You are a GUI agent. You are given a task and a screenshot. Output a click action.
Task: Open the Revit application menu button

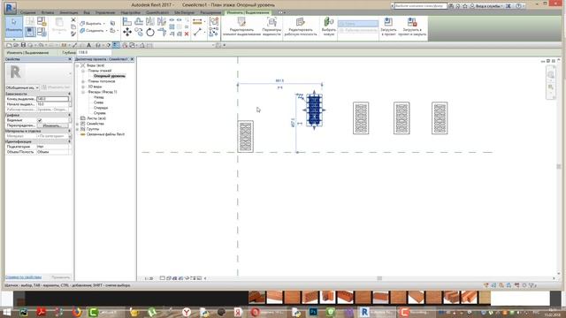coord(11,8)
